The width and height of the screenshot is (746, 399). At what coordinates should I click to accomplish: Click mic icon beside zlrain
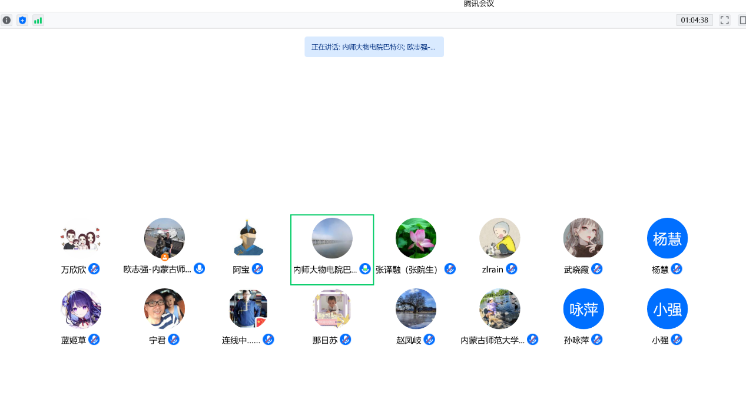[512, 269]
